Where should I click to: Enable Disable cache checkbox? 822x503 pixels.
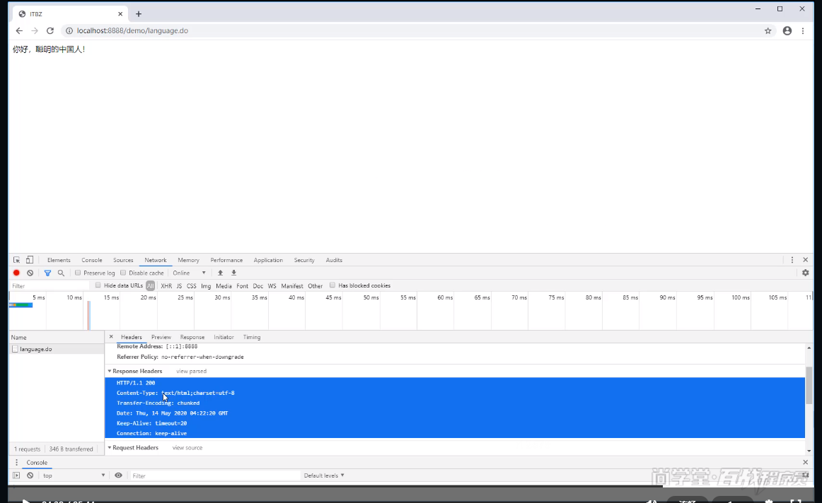(x=123, y=273)
